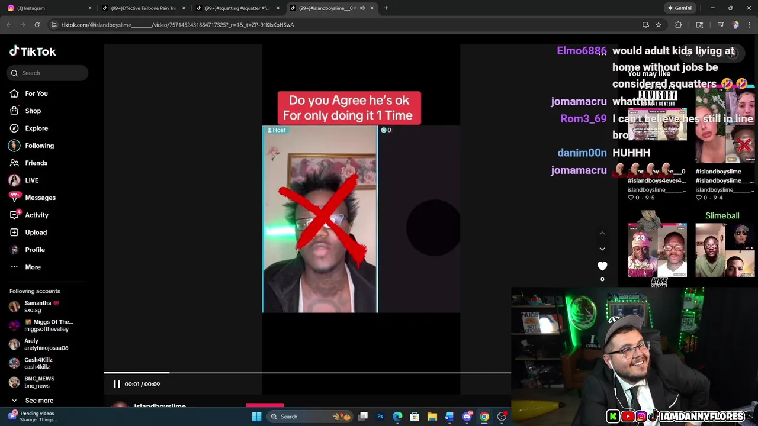Pause the playing video
The width and height of the screenshot is (758, 426).
pyautogui.click(x=117, y=384)
